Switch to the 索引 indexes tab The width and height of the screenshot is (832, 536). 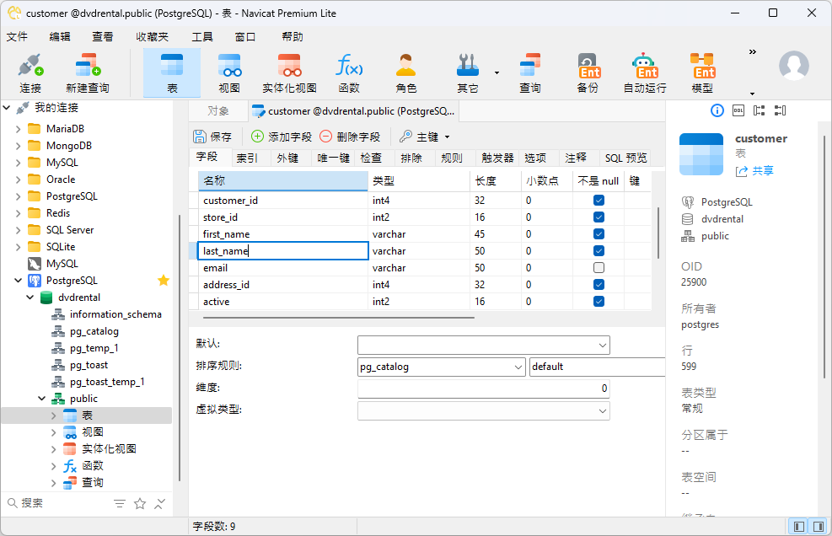click(x=247, y=158)
